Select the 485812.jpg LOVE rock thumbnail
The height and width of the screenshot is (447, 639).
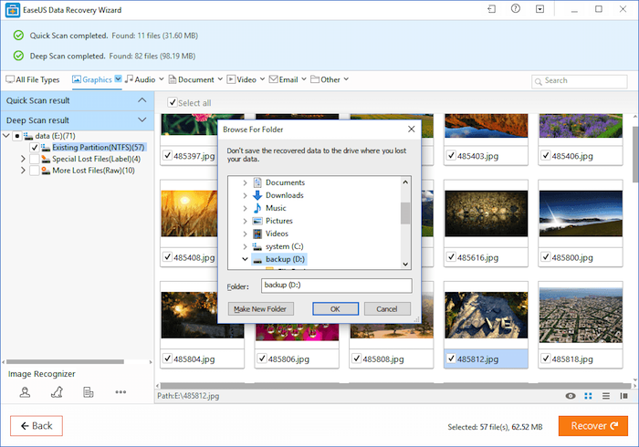click(x=486, y=315)
